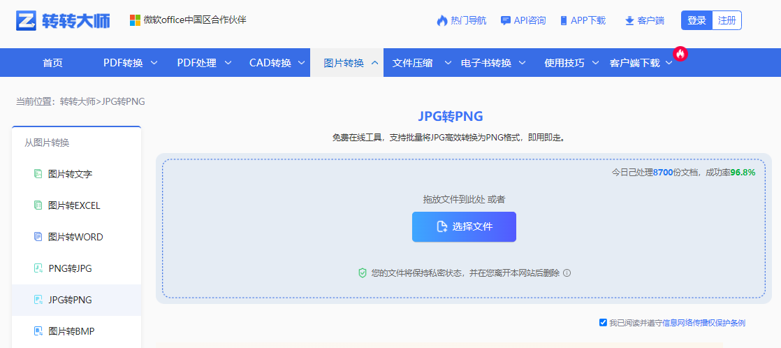781x348 pixels.
Task: Click the 图片转BMP sidebar icon
Action: coord(38,331)
